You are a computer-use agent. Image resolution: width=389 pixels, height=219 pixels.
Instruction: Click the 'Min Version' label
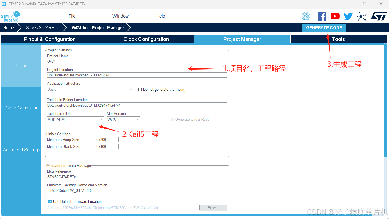click(116, 113)
